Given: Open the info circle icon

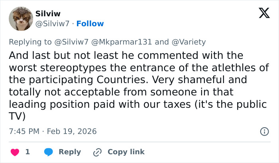Looking at the screenshot, I should (264, 131).
